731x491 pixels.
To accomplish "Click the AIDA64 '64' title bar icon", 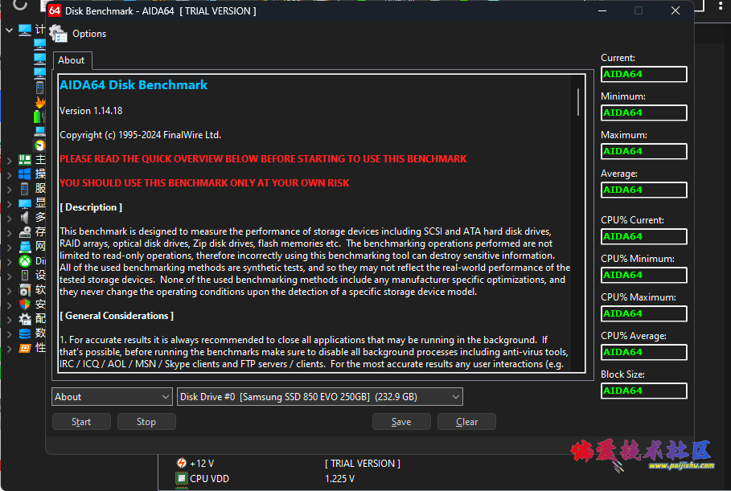I will tap(55, 10).
